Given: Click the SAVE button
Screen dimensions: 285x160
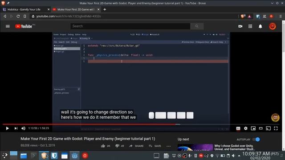Looking at the screenshot, I should (x=155, y=146).
